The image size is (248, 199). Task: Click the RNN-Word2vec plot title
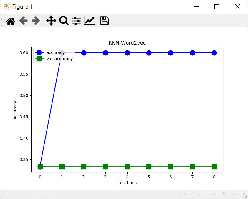tap(127, 43)
